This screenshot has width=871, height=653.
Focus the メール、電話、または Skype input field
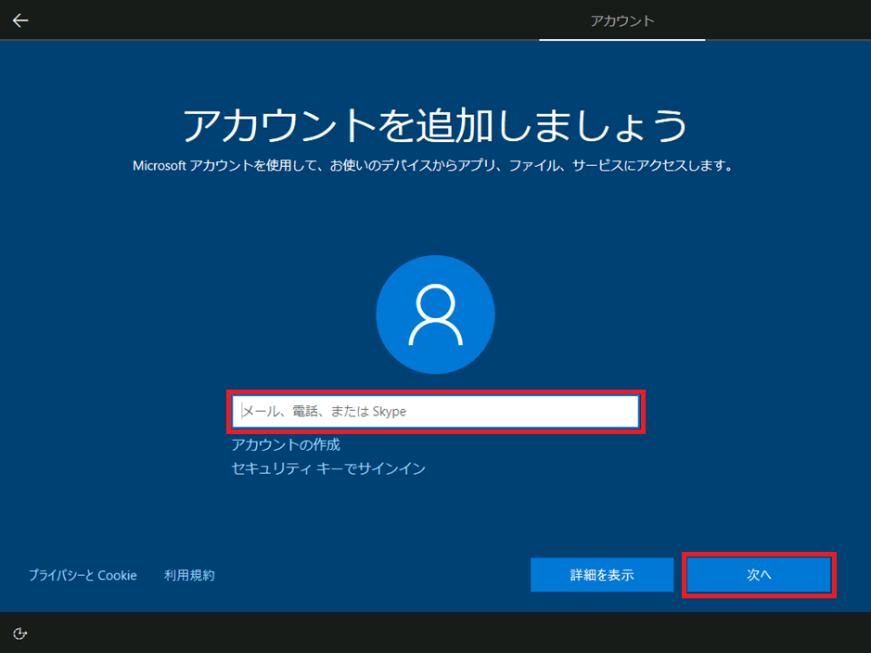tap(436, 412)
